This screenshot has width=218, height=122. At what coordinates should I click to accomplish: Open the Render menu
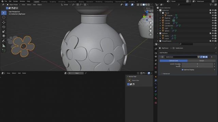16,1
